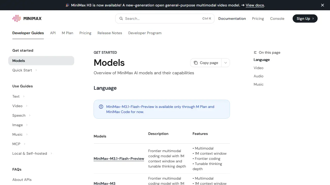Open the Copy page dropdown arrow
Viewport: 330px width, 185px height.
[226, 63]
